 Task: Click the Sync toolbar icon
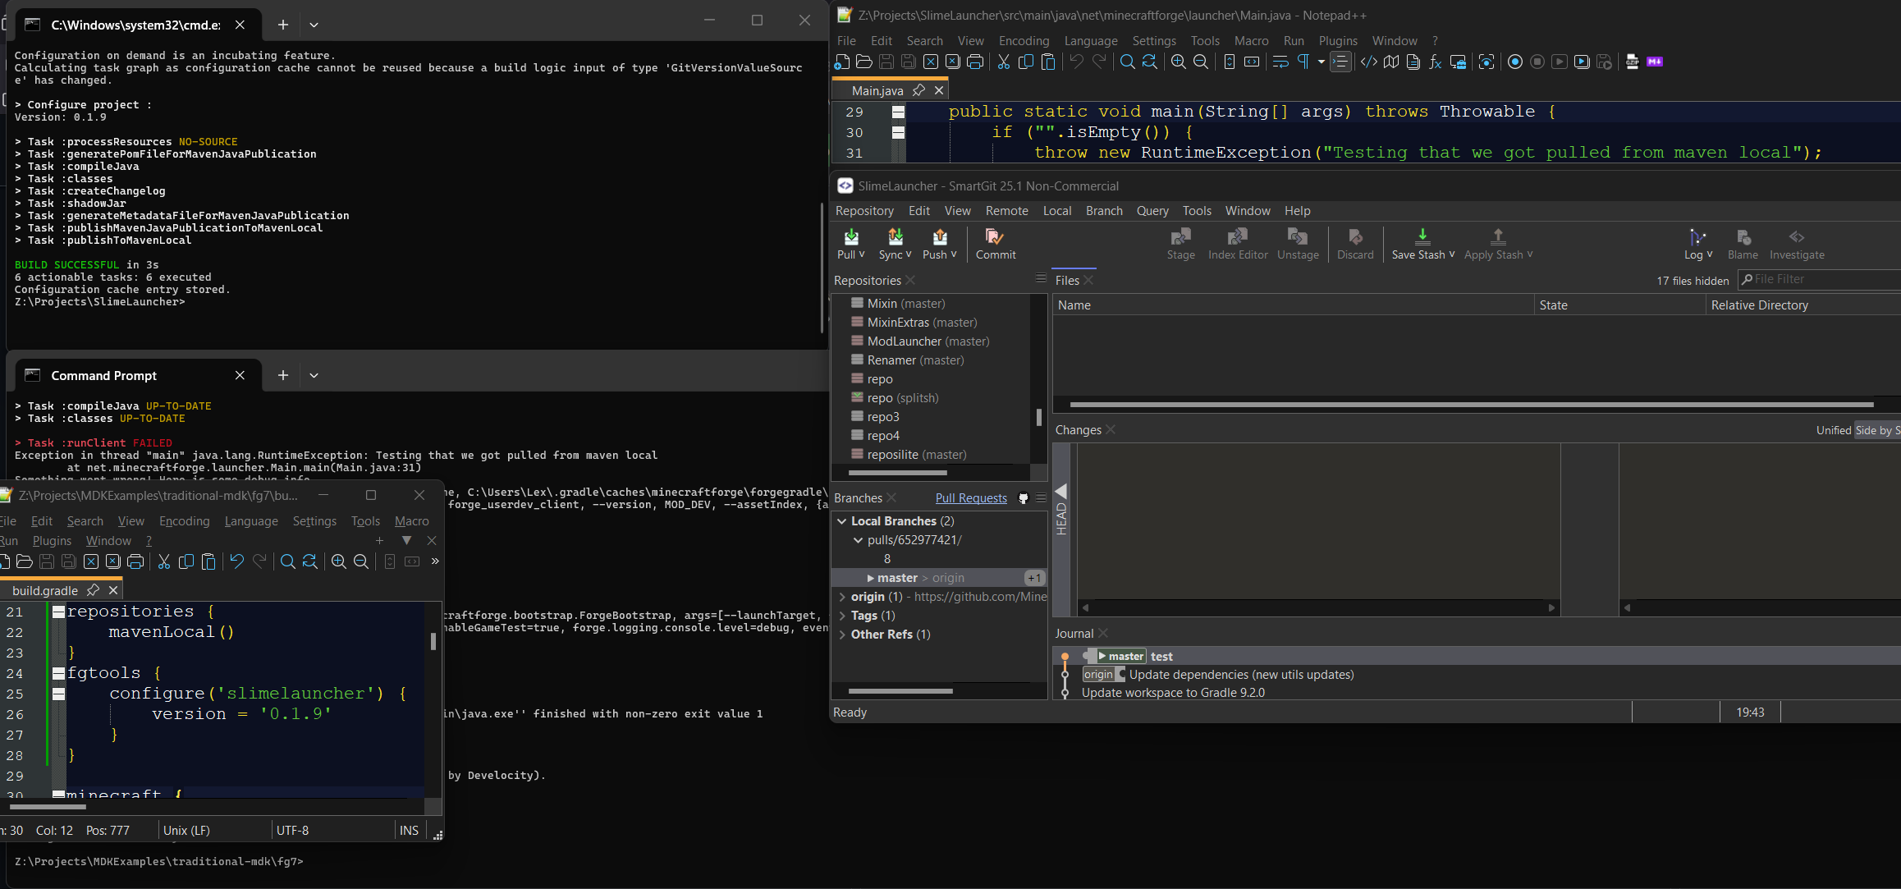pos(895,238)
